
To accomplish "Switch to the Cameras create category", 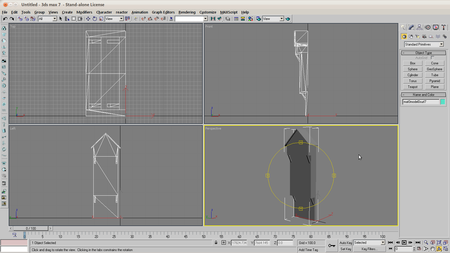I will point(424,37).
